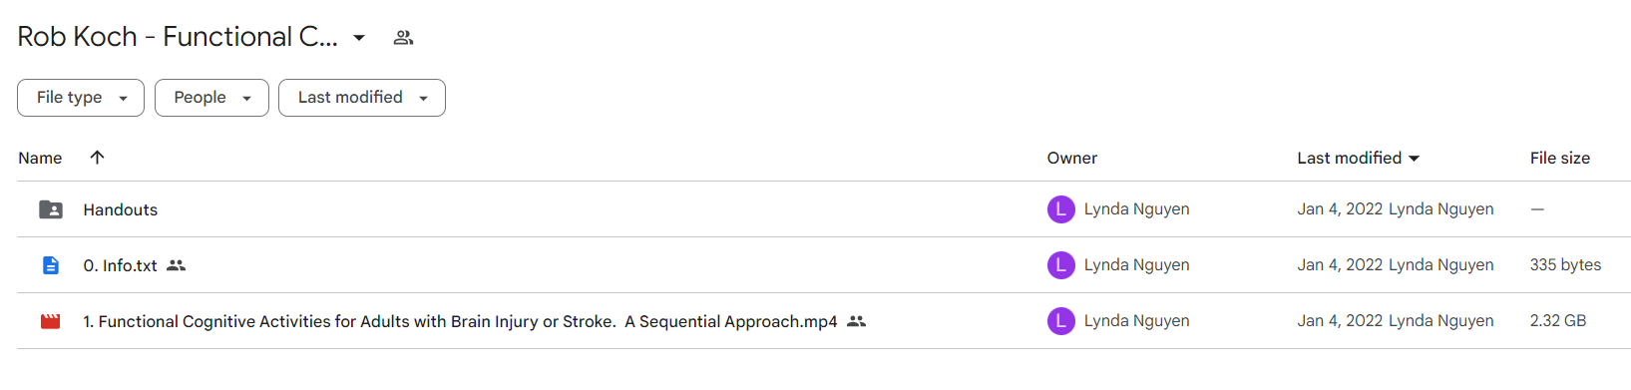Click the File size column header
The image size is (1631, 390).
pyautogui.click(x=1560, y=158)
